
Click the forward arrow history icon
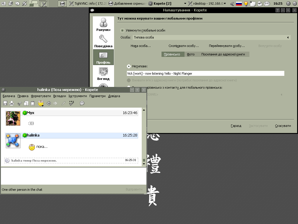(x=55, y=103)
